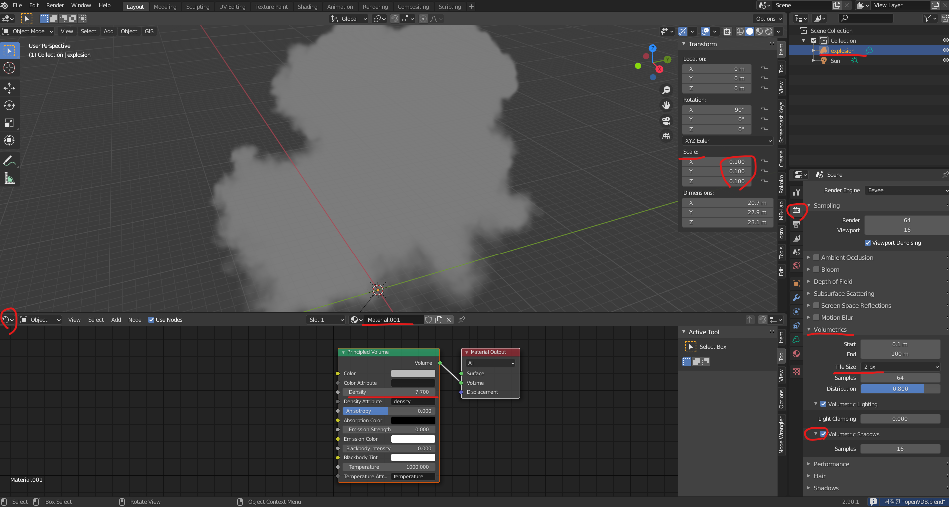Switch to the Sculpting workspace tab
This screenshot has height=507, width=949.
tap(198, 7)
